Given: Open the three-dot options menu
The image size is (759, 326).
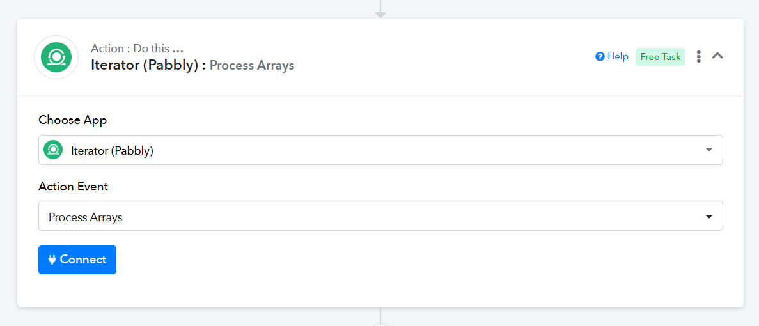Looking at the screenshot, I should 698,57.
